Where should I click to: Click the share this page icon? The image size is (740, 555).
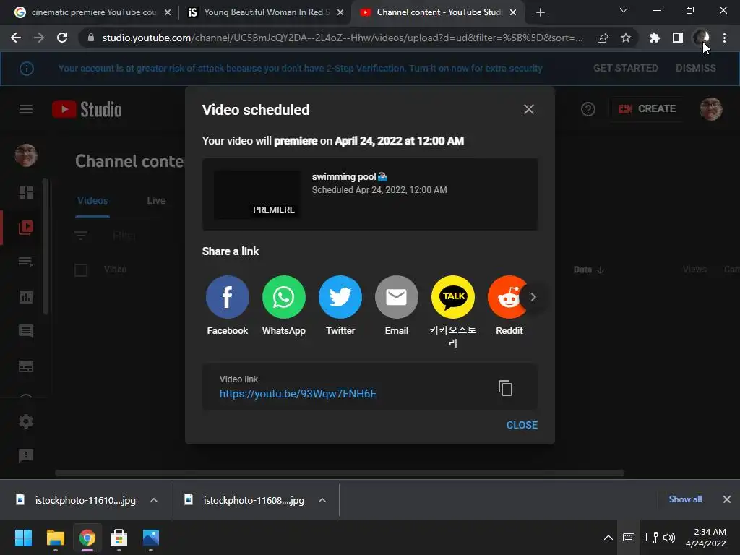[x=603, y=38]
